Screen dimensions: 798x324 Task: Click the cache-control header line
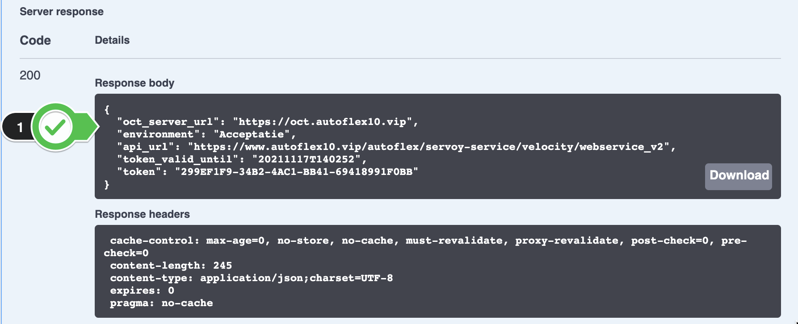[425, 247]
